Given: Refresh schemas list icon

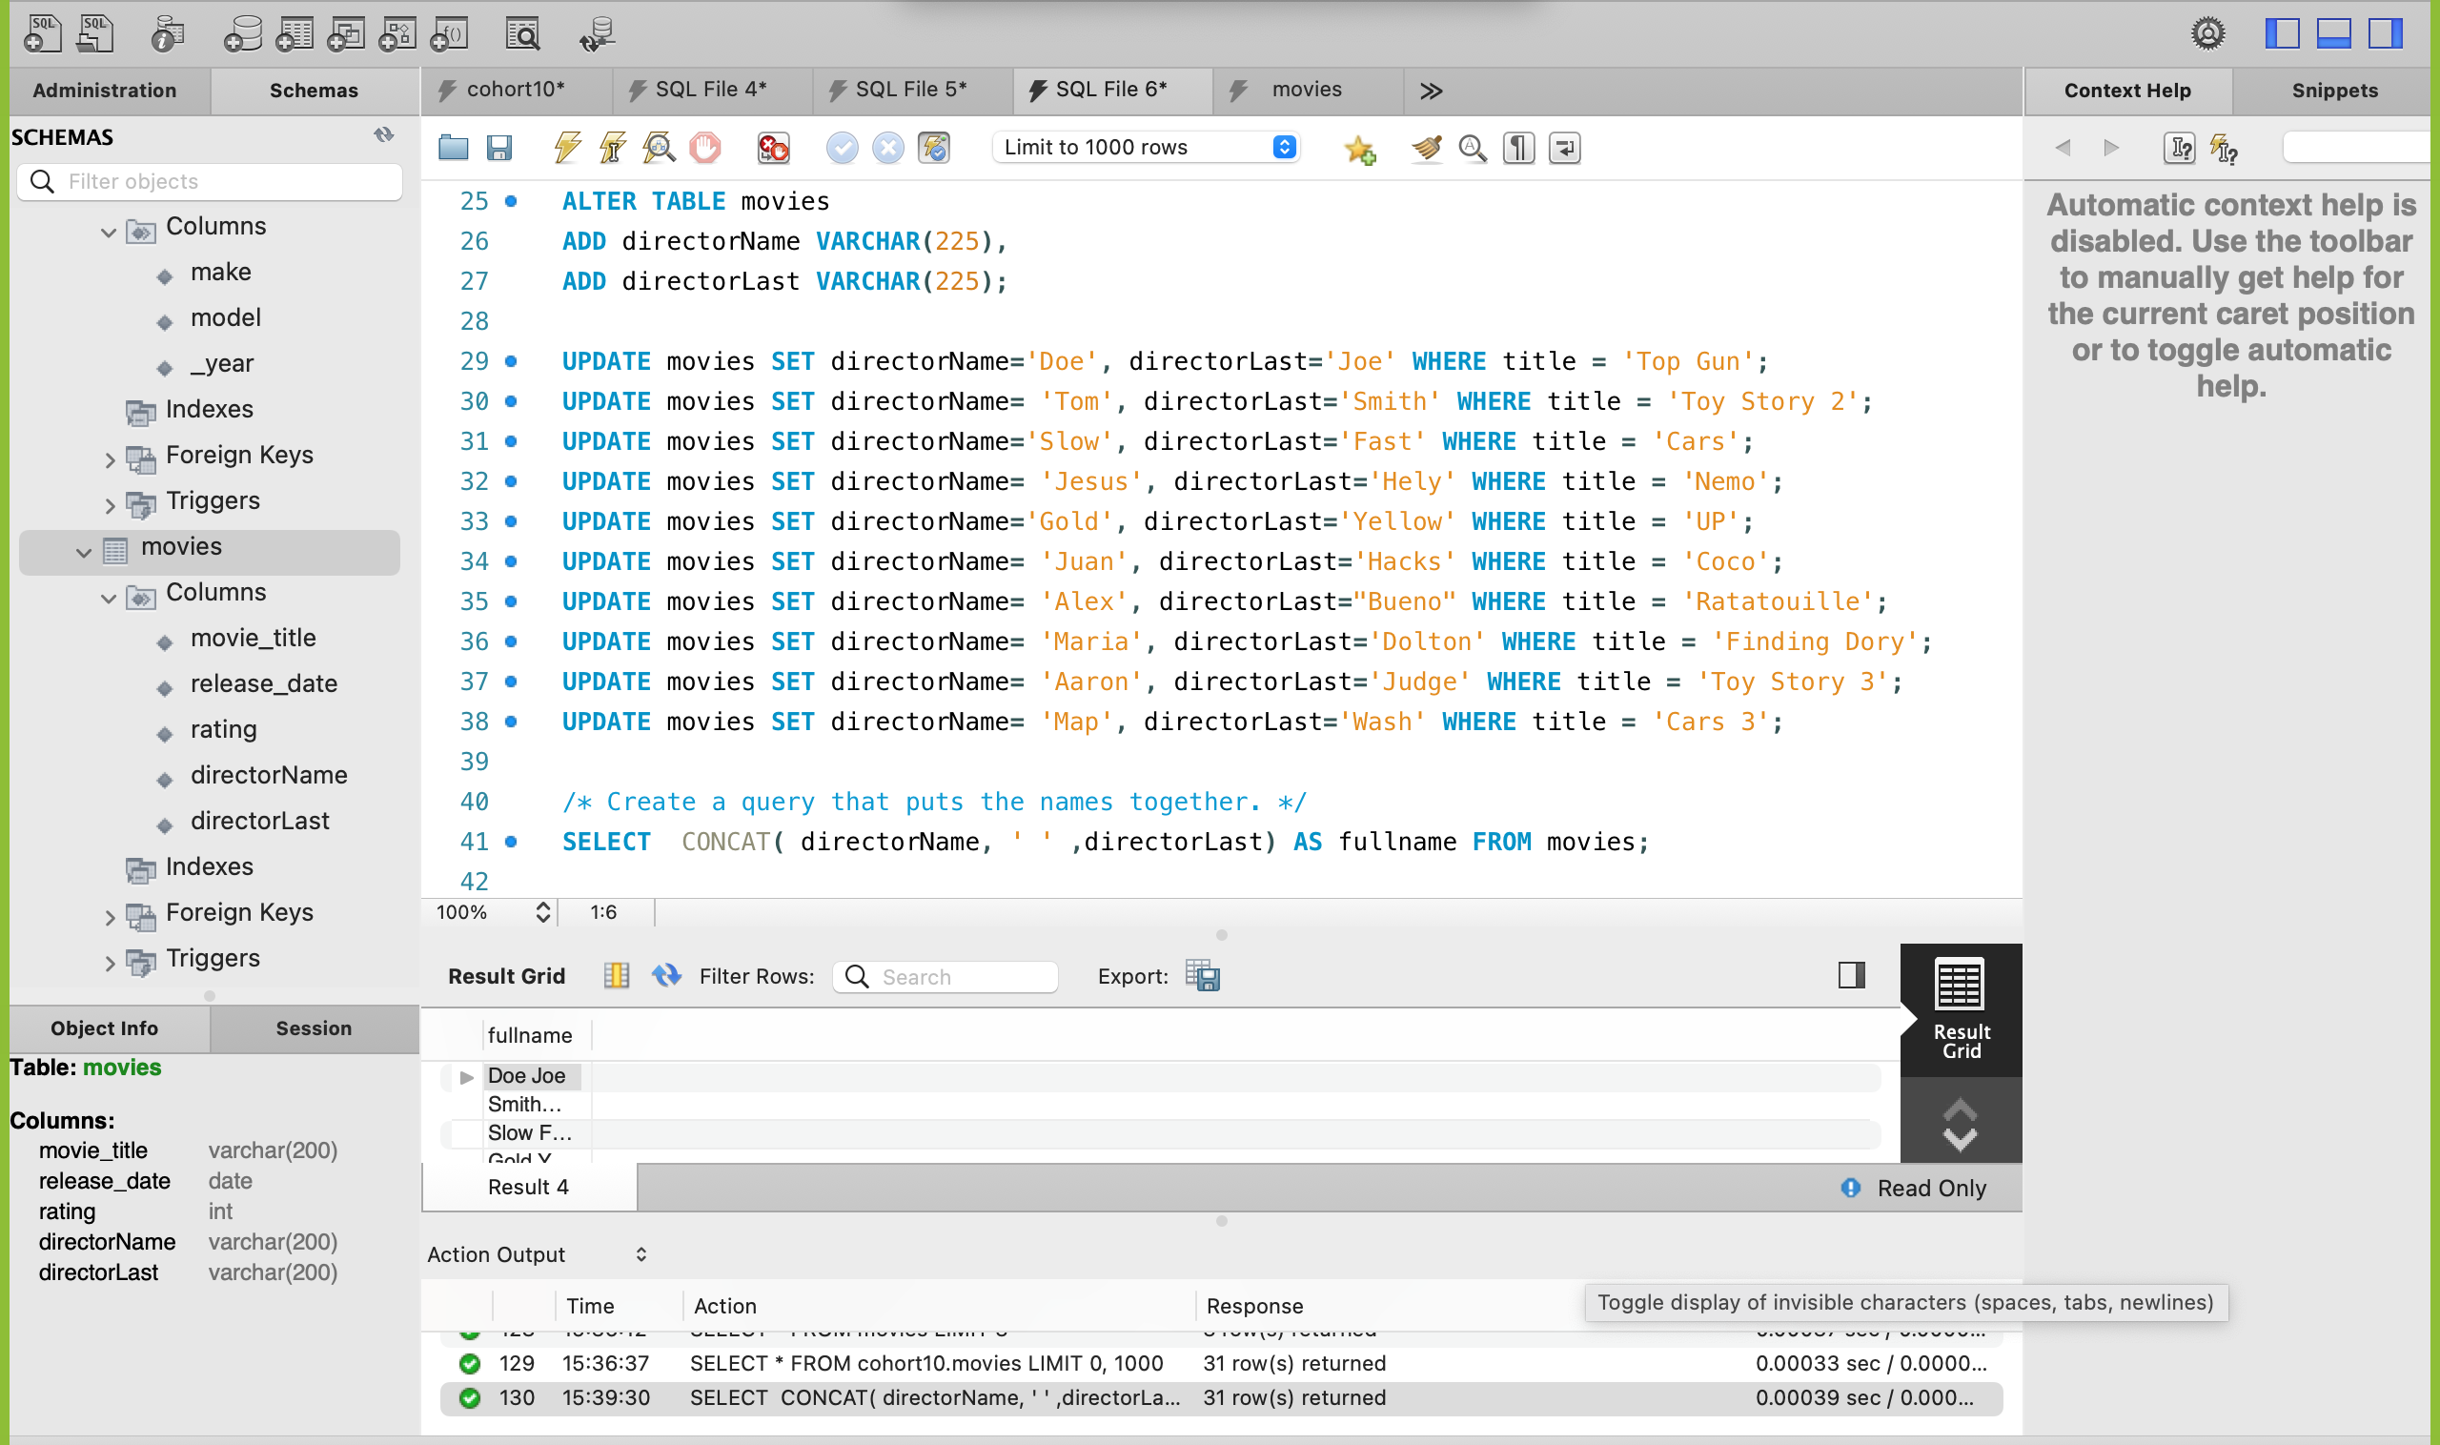Looking at the screenshot, I should point(385,135).
